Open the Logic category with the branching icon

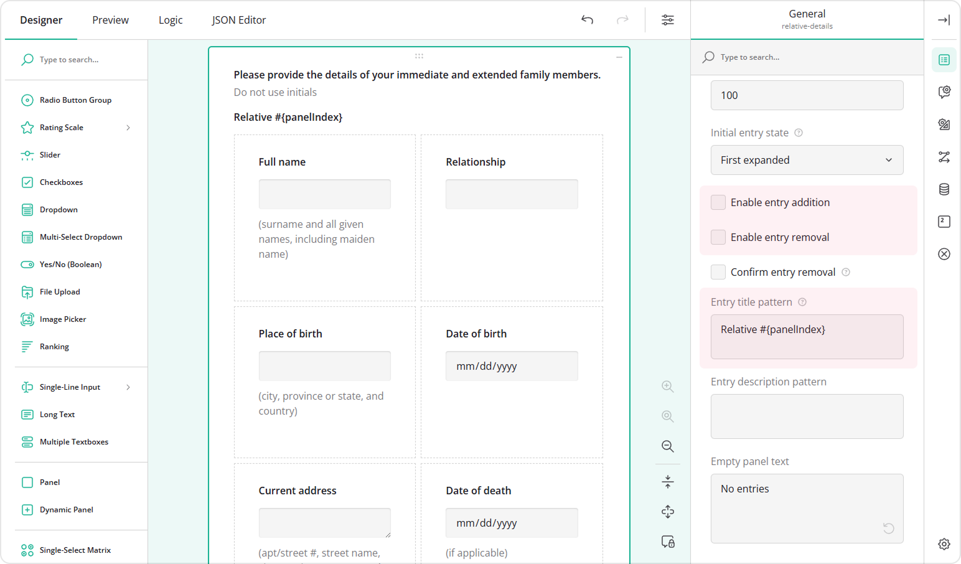[944, 157]
